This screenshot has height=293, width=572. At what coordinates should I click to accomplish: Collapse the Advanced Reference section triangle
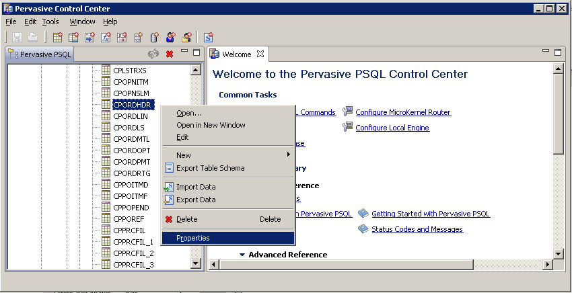242,255
